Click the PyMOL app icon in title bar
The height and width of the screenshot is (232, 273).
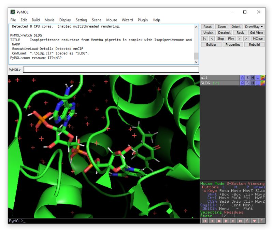pos(13,12)
